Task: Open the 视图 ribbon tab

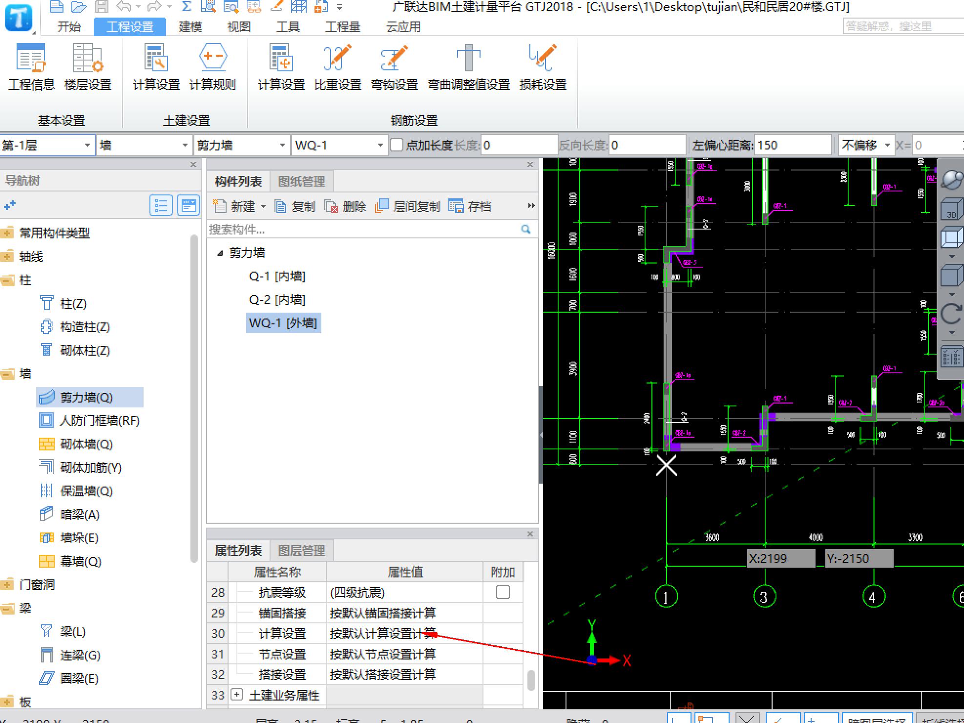Action: (239, 27)
